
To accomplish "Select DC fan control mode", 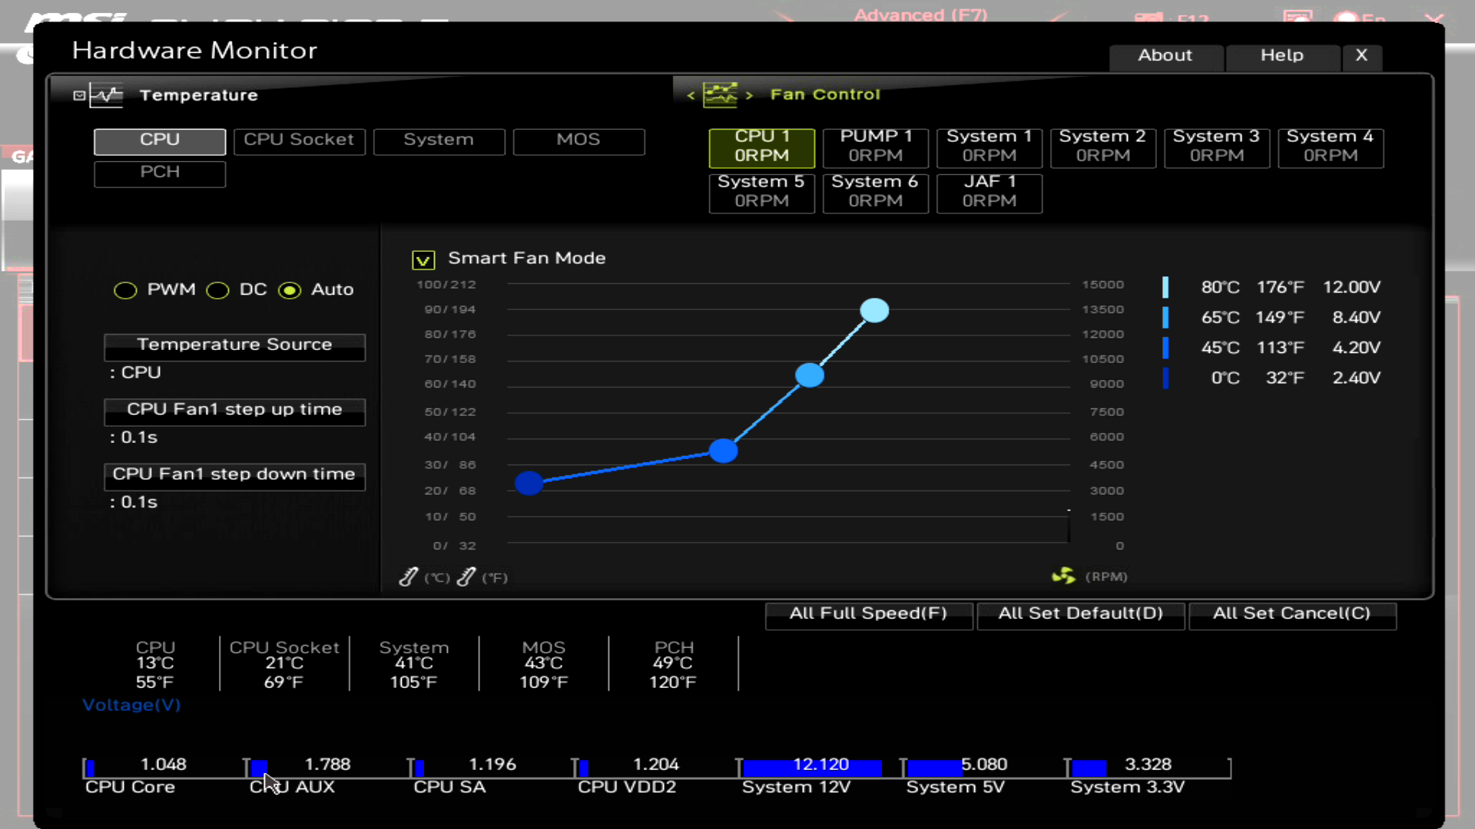I will point(218,289).
